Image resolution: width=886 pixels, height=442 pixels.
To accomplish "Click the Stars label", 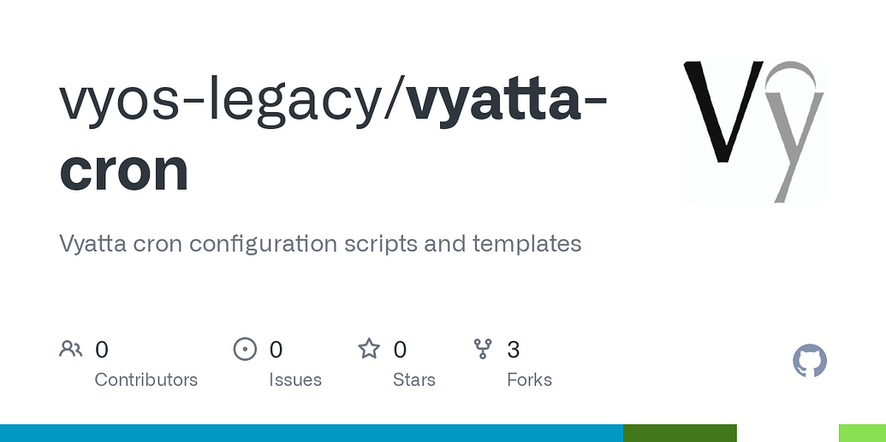I will click(x=414, y=380).
